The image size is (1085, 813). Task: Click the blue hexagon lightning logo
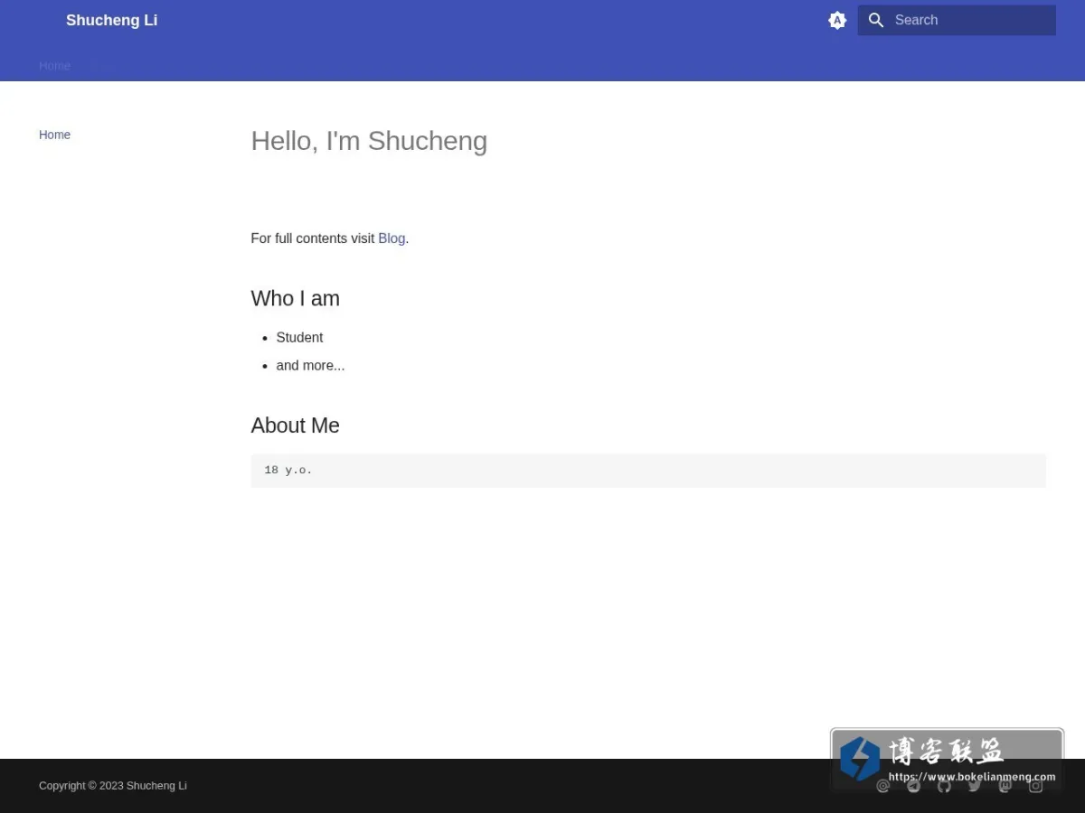859,758
